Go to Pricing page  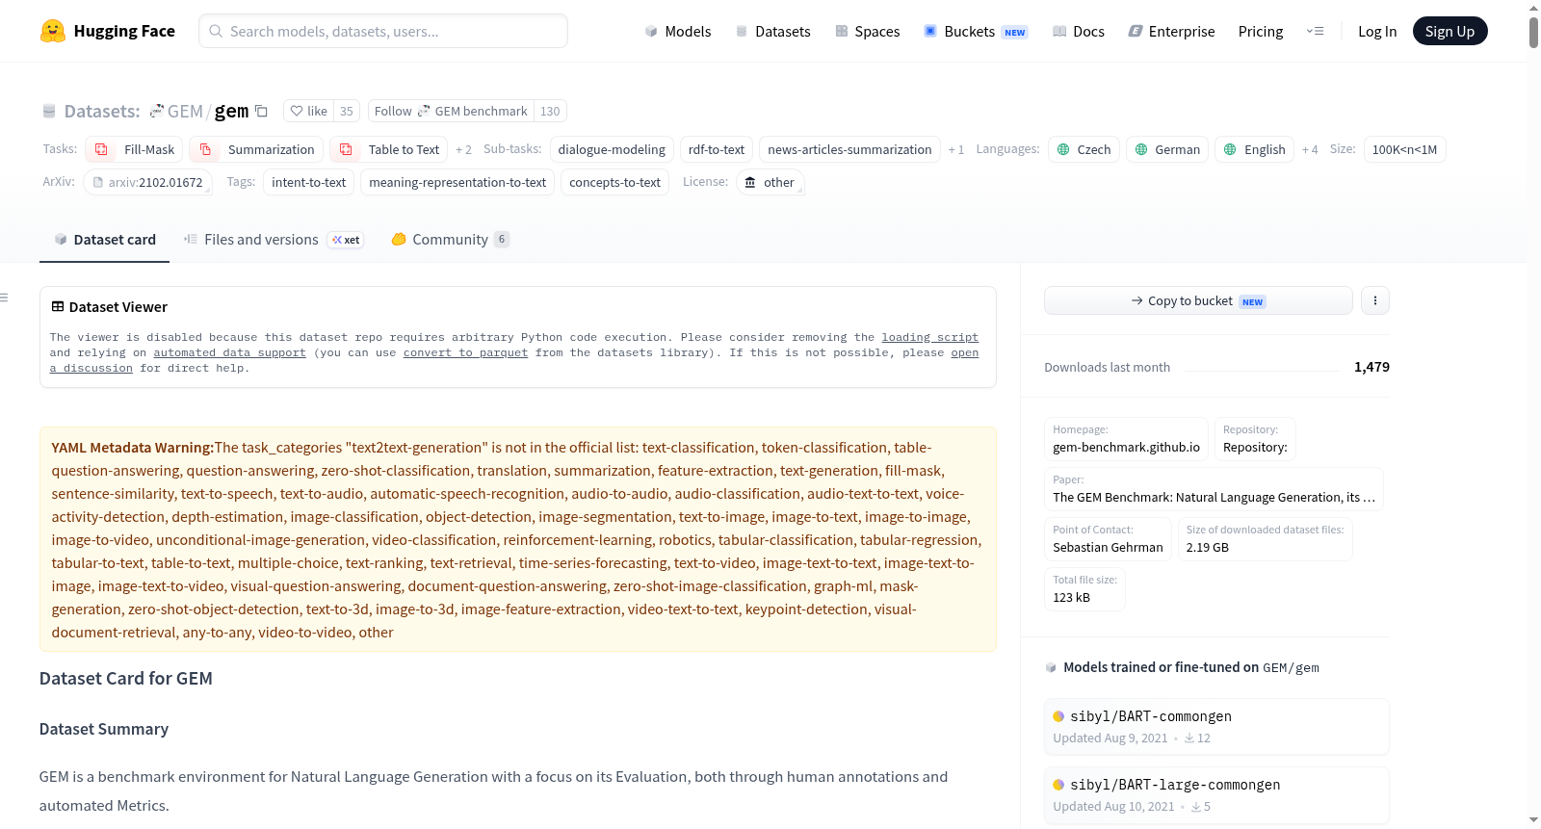coord(1261,31)
